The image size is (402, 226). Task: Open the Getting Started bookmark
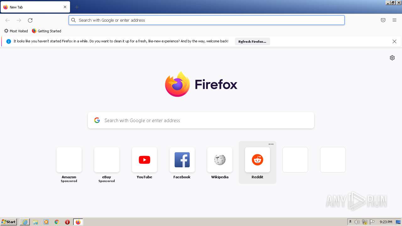click(46, 31)
